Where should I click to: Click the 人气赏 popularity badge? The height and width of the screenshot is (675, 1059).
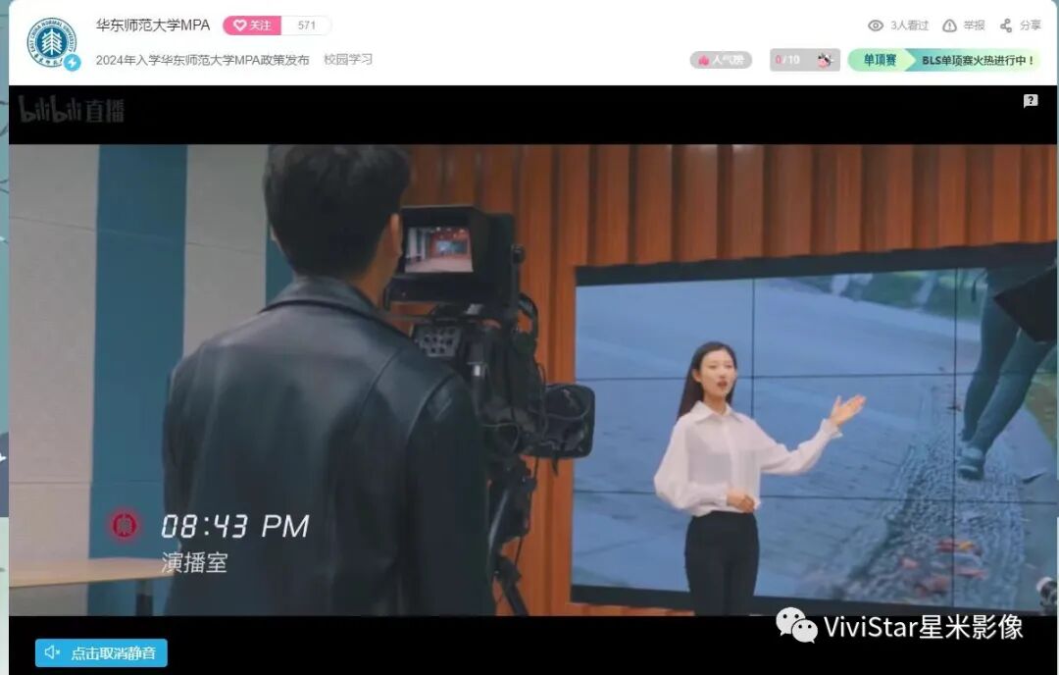724,60
